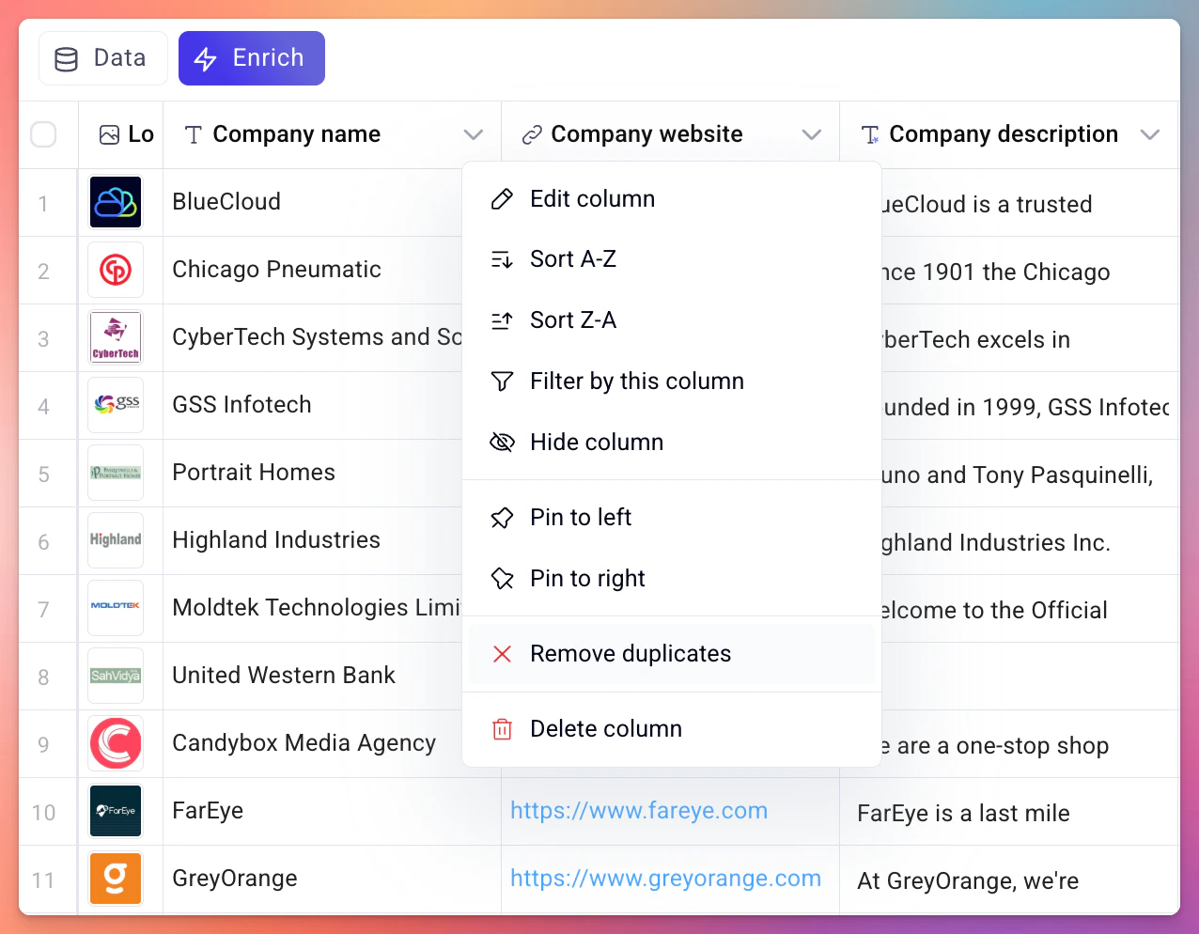Screen dimensions: 1199x934
Task: Open the Candybox Media Agency logo thumbnail
Action: tap(116, 743)
